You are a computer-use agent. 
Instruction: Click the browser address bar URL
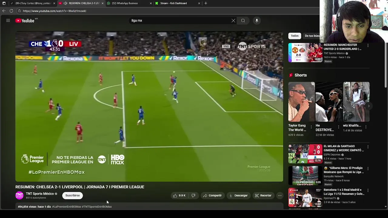coord(55,11)
